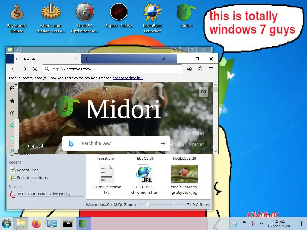Open Midori hamburger application menu

tap(211, 69)
